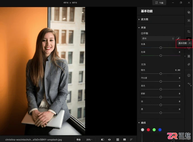
Task: Open the info panel icon
Action: pos(189,75)
